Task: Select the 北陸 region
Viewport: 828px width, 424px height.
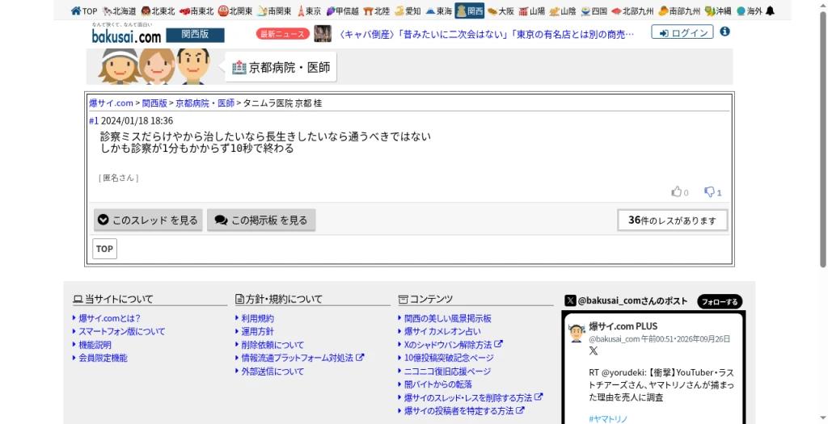Action: tap(377, 10)
